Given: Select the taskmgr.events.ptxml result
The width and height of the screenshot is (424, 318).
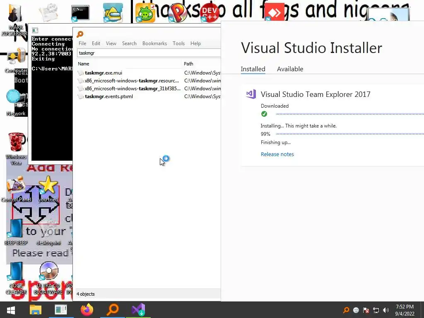Looking at the screenshot, I should point(149,96).
